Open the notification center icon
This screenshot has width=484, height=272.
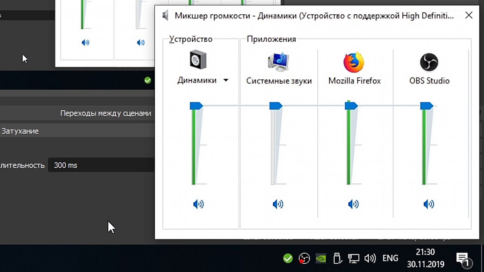463,259
